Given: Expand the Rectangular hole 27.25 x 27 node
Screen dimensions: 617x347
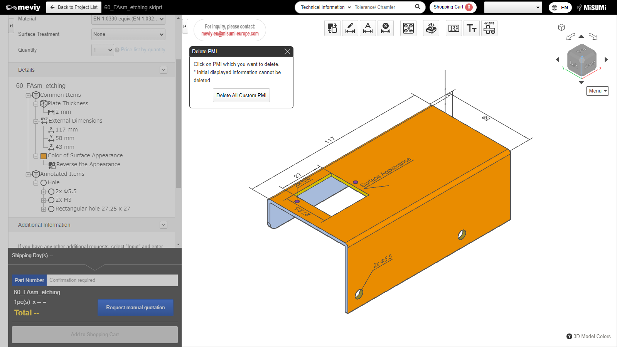Looking at the screenshot, I should [x=44, y=209].
